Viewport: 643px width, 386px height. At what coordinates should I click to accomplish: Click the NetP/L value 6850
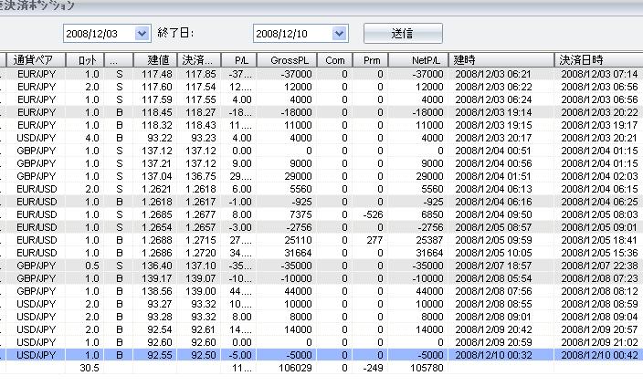432,214
